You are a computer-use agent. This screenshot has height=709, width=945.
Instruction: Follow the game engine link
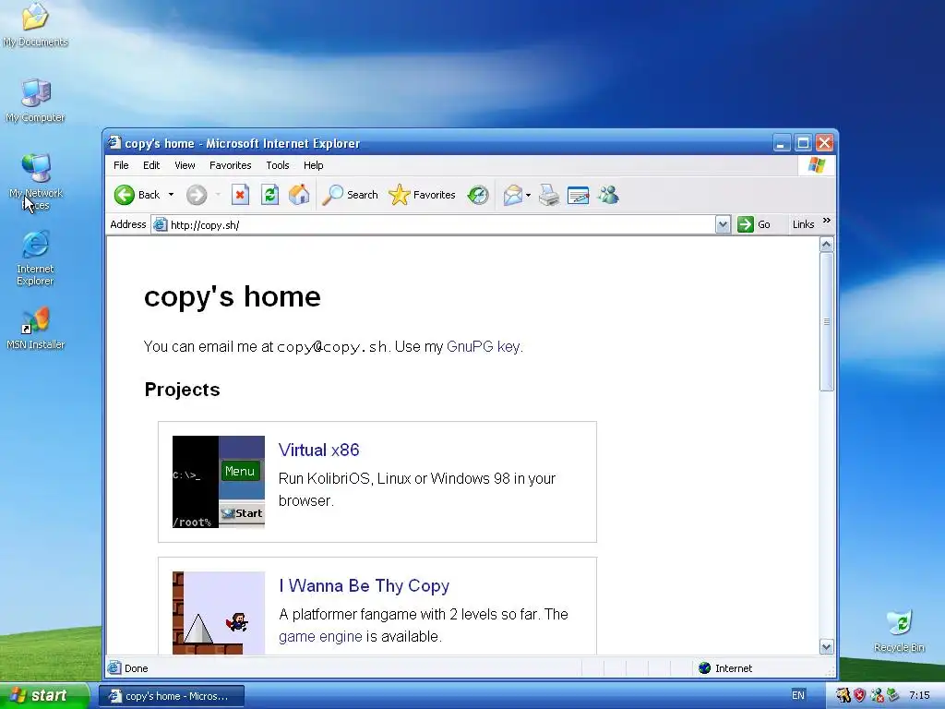pos(320,637)
